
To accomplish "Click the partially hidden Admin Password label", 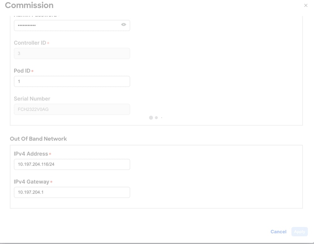I will pyautogui.click(x=35, y=16).
